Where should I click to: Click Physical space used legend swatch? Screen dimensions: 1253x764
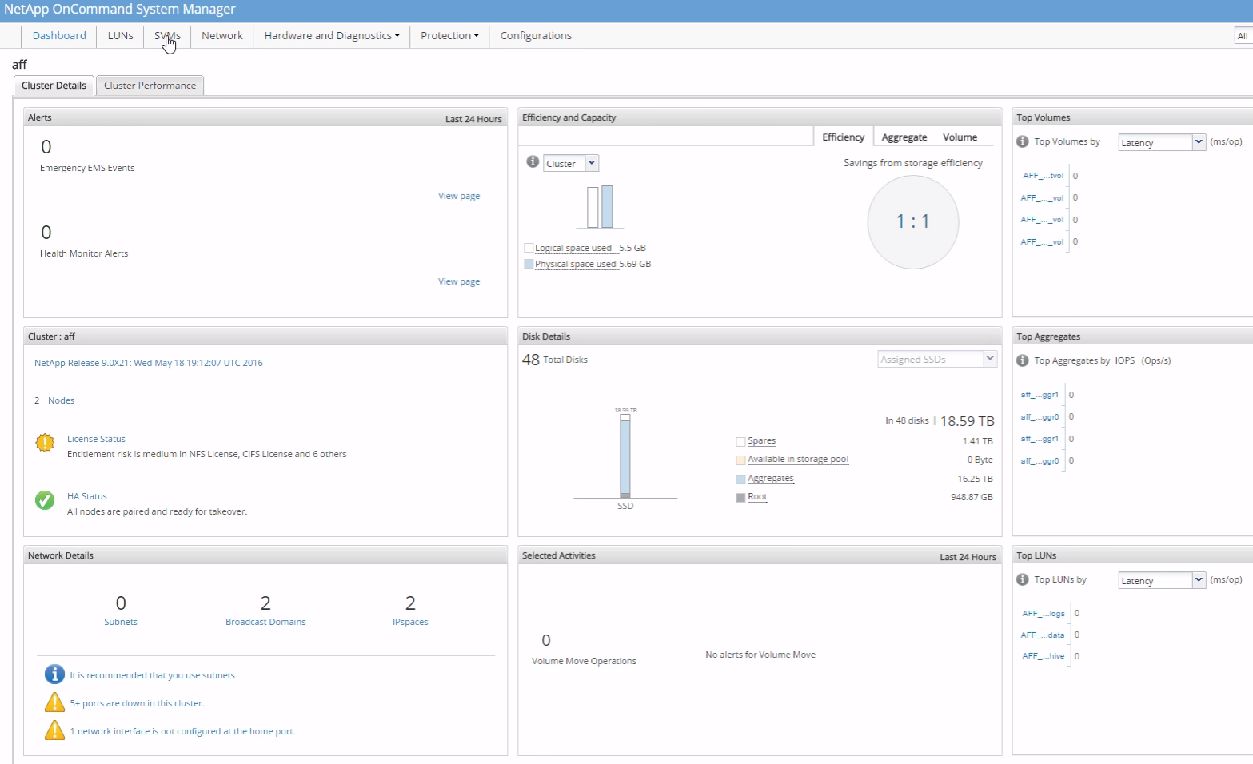point(529,264)
